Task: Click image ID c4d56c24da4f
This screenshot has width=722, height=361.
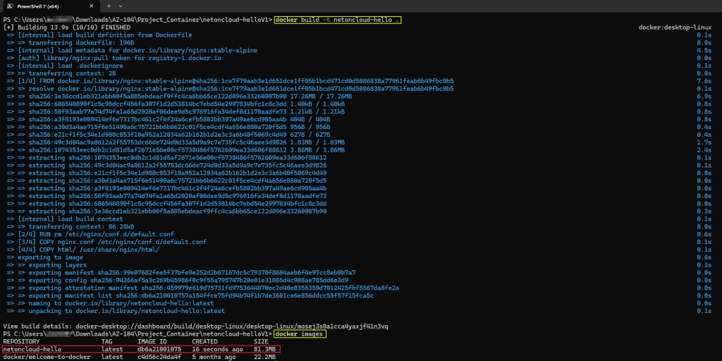Action: (159, 357)
